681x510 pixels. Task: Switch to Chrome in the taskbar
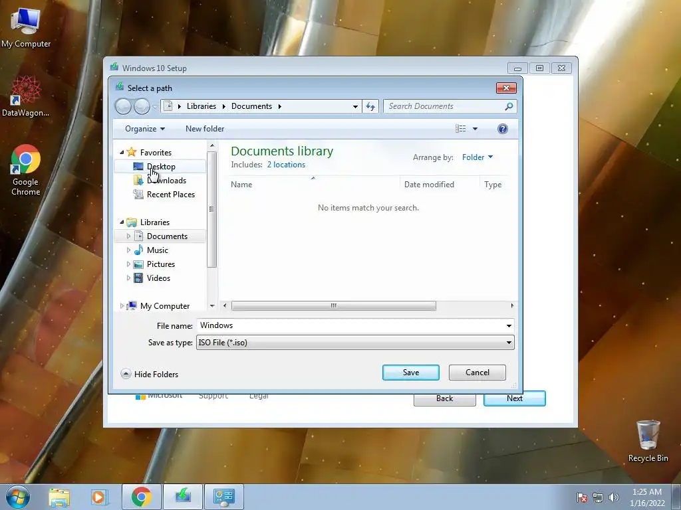pyautogui.click(x=141, y=497)
